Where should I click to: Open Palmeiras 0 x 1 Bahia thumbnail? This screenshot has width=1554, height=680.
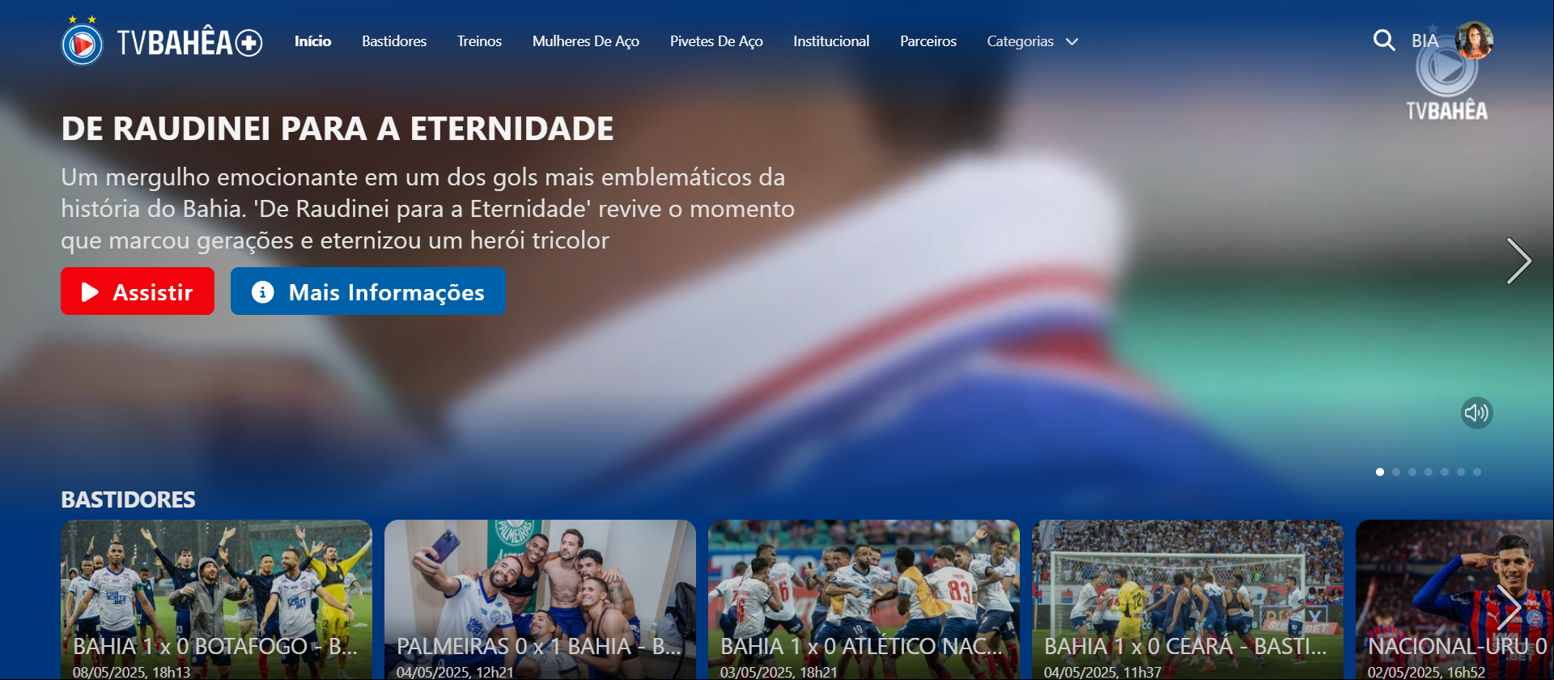(540, 599)
